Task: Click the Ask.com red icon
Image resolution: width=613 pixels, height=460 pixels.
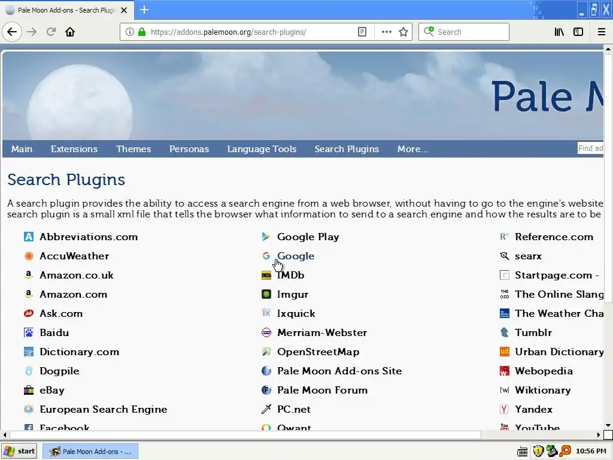Action: (29, 313)
